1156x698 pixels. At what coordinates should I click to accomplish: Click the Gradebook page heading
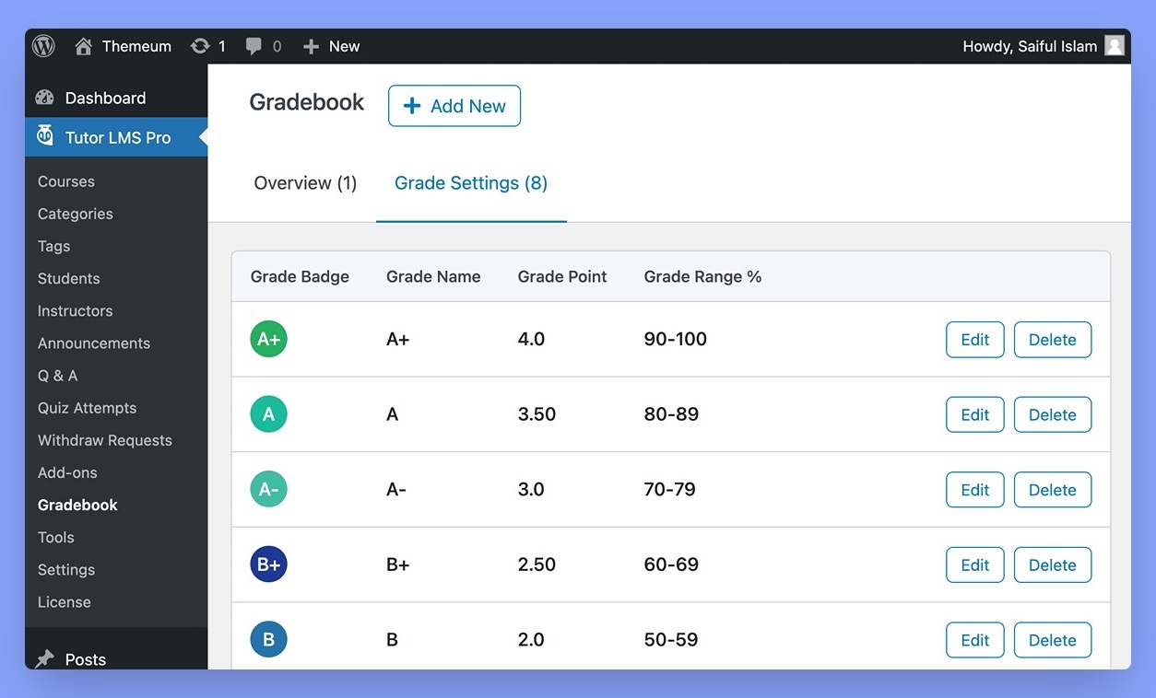click(307, 102)
